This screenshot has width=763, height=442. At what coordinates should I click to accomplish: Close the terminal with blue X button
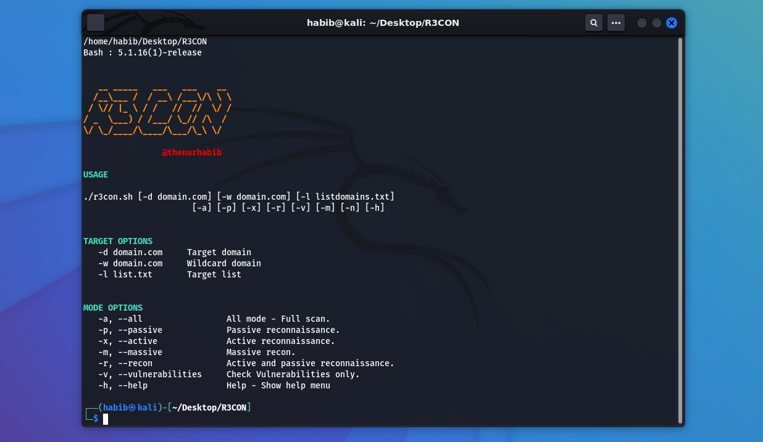[672, 23]
